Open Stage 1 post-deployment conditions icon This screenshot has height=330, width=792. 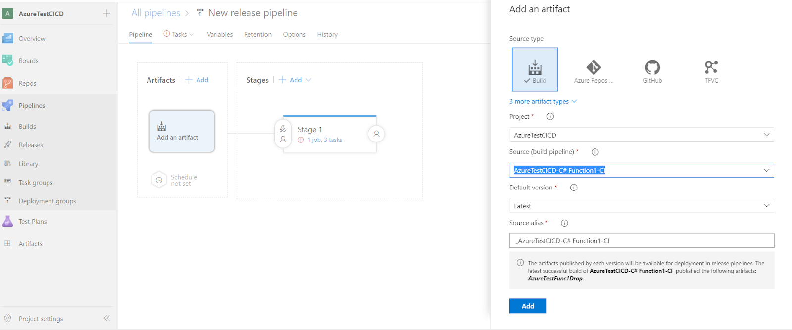[376, 134]
